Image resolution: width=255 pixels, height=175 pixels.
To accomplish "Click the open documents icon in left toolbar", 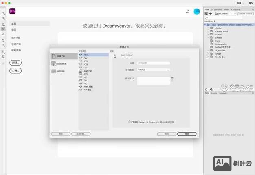I will click(x=3, y=13).
